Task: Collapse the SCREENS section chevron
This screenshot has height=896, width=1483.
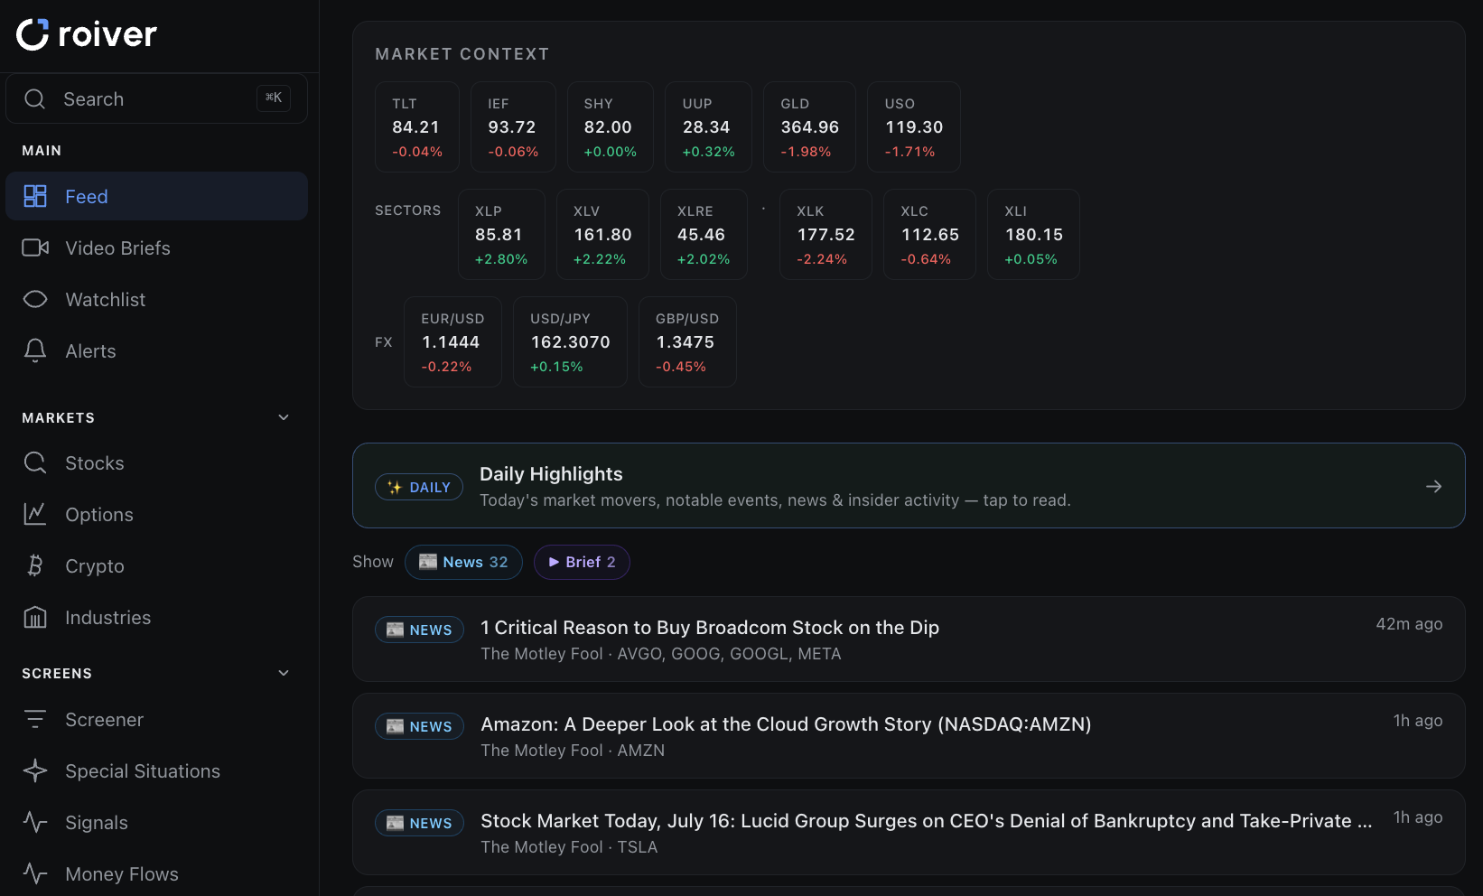Action: (x=284, y=673)
